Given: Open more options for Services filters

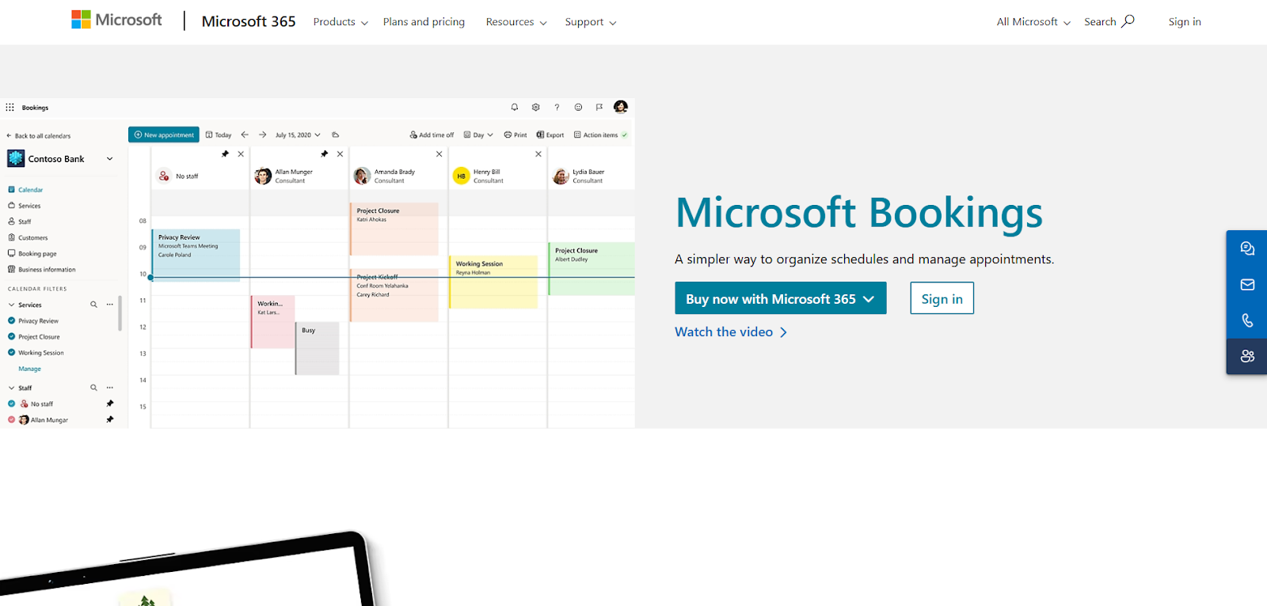Looking at the screenshot, I should [x=110, y=305].
